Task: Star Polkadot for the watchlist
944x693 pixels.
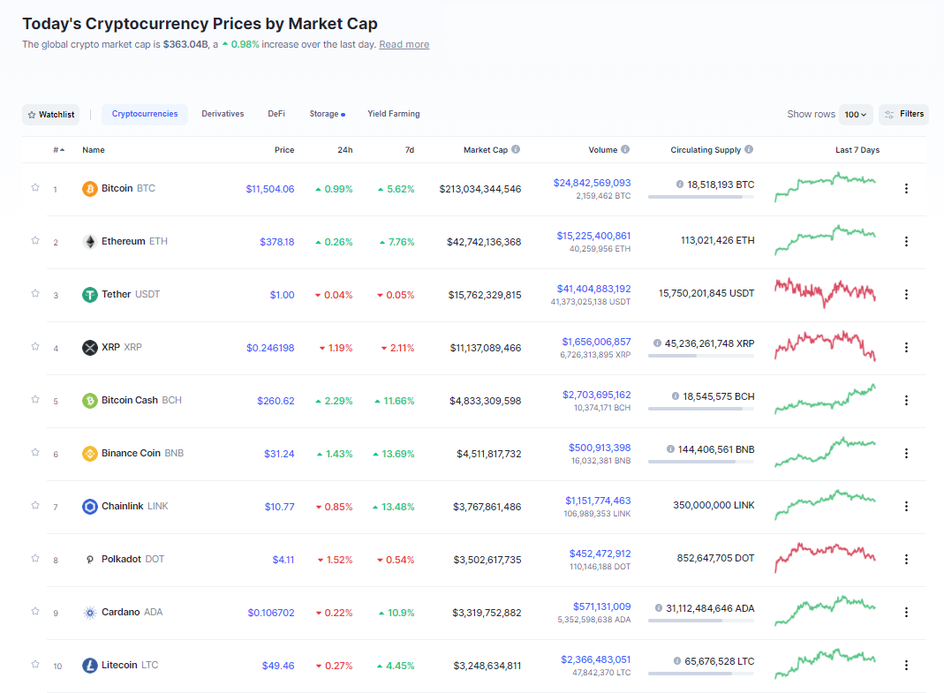Action: pyautogui.click(x=35, y=559)
